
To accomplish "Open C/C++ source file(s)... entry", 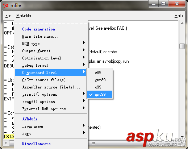I will point(51,80).
